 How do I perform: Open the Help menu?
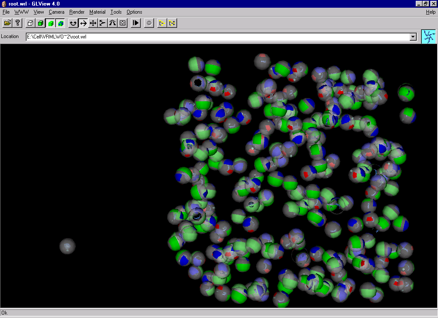point(430,12)
